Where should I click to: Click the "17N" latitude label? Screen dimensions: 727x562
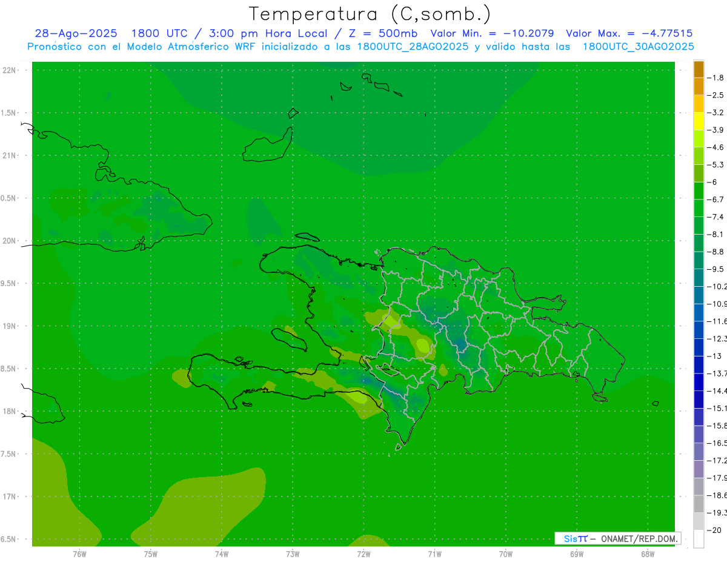(10, 497)
